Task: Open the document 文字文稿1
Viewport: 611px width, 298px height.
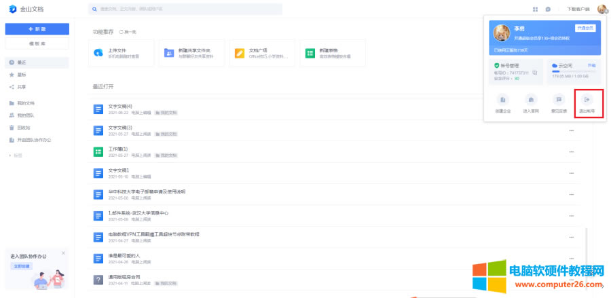Action: (118, 170)
